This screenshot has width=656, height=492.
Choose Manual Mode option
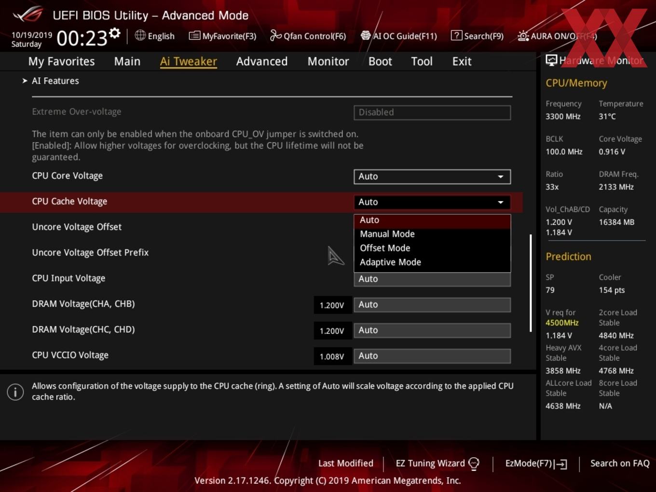(x=432, y=234)
